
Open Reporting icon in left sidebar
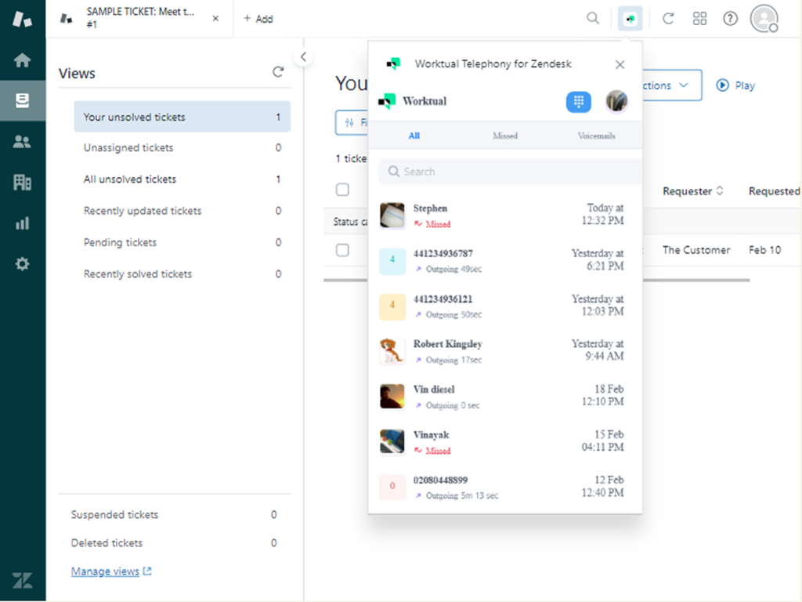pos(22,223)
